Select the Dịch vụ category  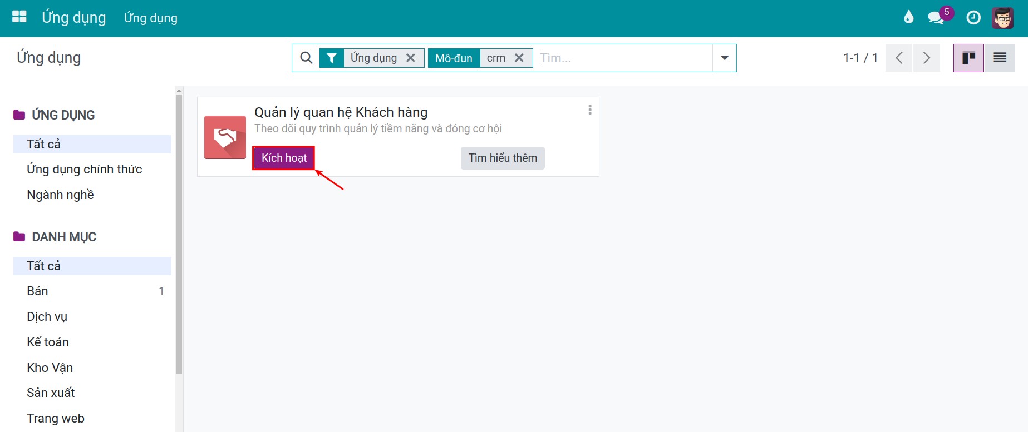(92, 316)
